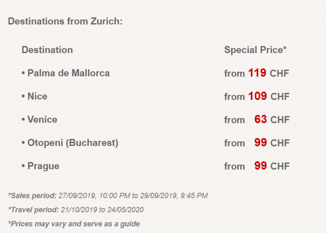Pick the Prague destination entry
Viewport: 326px width, 233px height.
pos(43,166)
